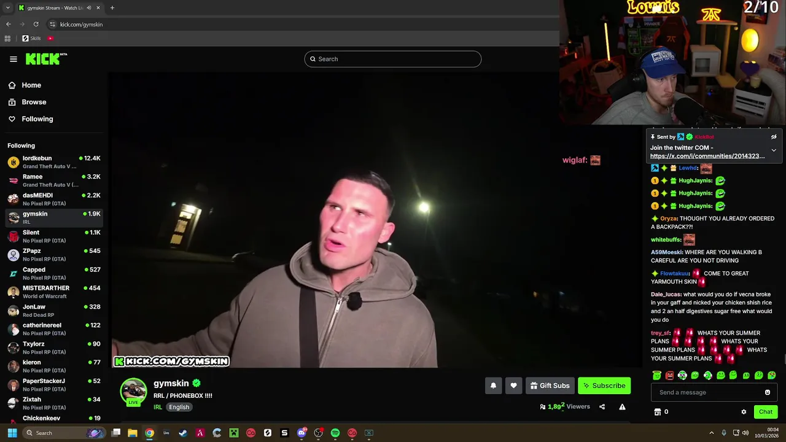Open kieron's channel
Viewport: 786px width, 442px height.
[x=54, y=366]
